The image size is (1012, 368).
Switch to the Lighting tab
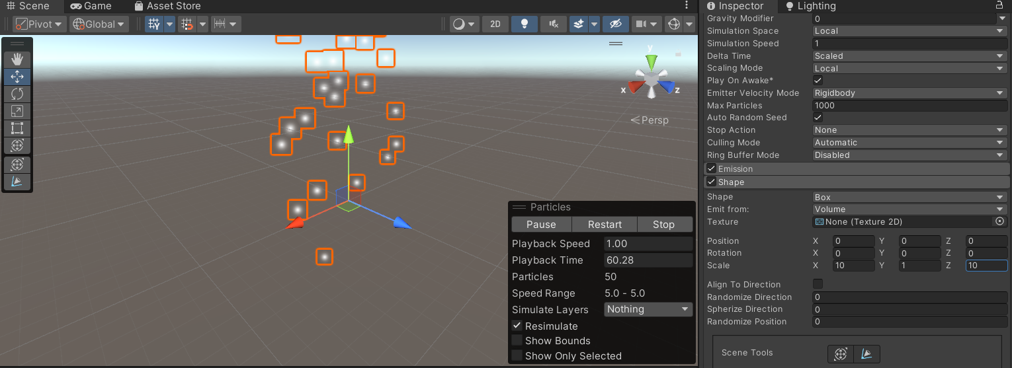810,6
